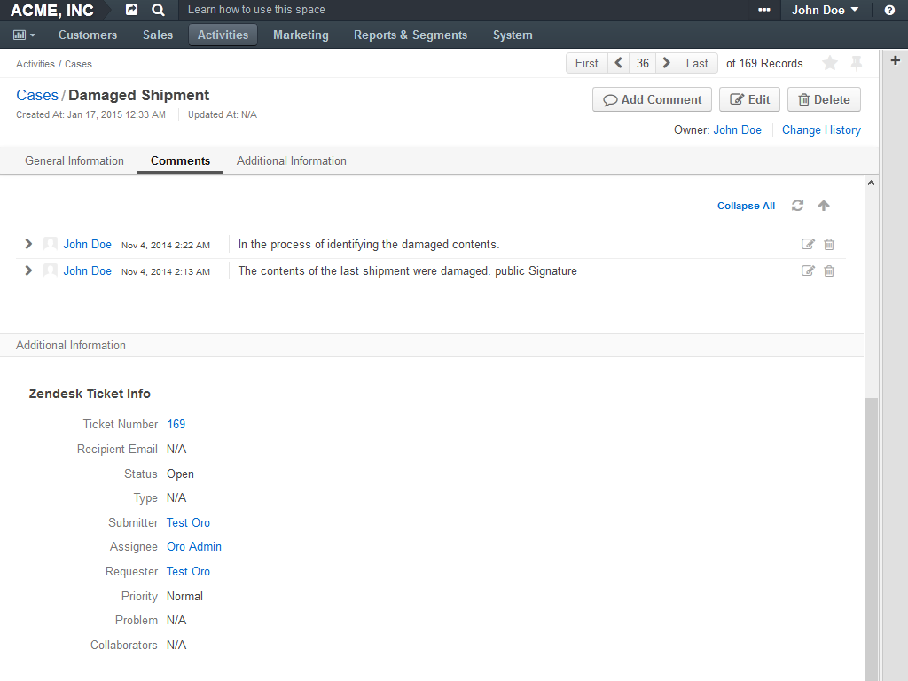Open the dashboard chart dropdown menu
Image resolution: width=908 pixels, height=681 pixels.
pyautogui.click(x=24, y=35)
